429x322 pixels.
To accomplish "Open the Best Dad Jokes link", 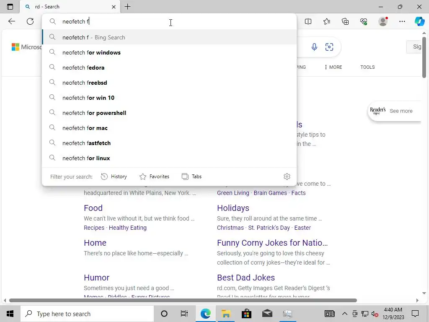I will 246,278.
